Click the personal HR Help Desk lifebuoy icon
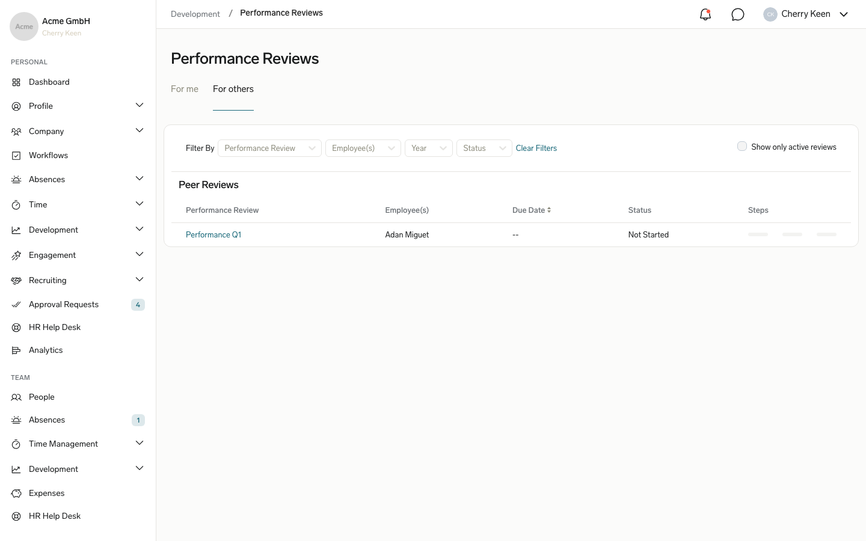Viewport: 866px width, 541px height. coord(16,328)
